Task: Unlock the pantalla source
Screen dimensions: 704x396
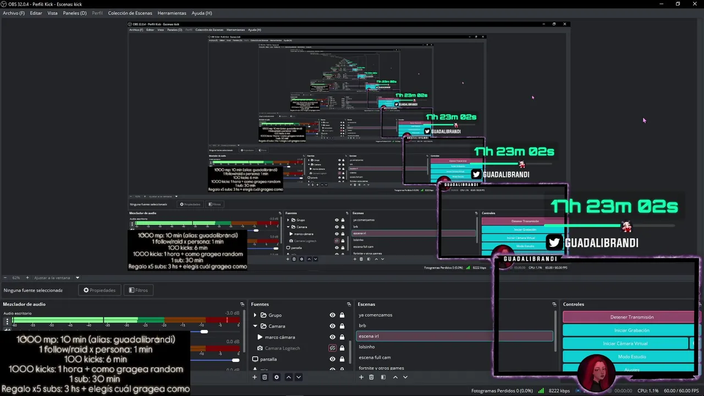Action: coord(342,359)
